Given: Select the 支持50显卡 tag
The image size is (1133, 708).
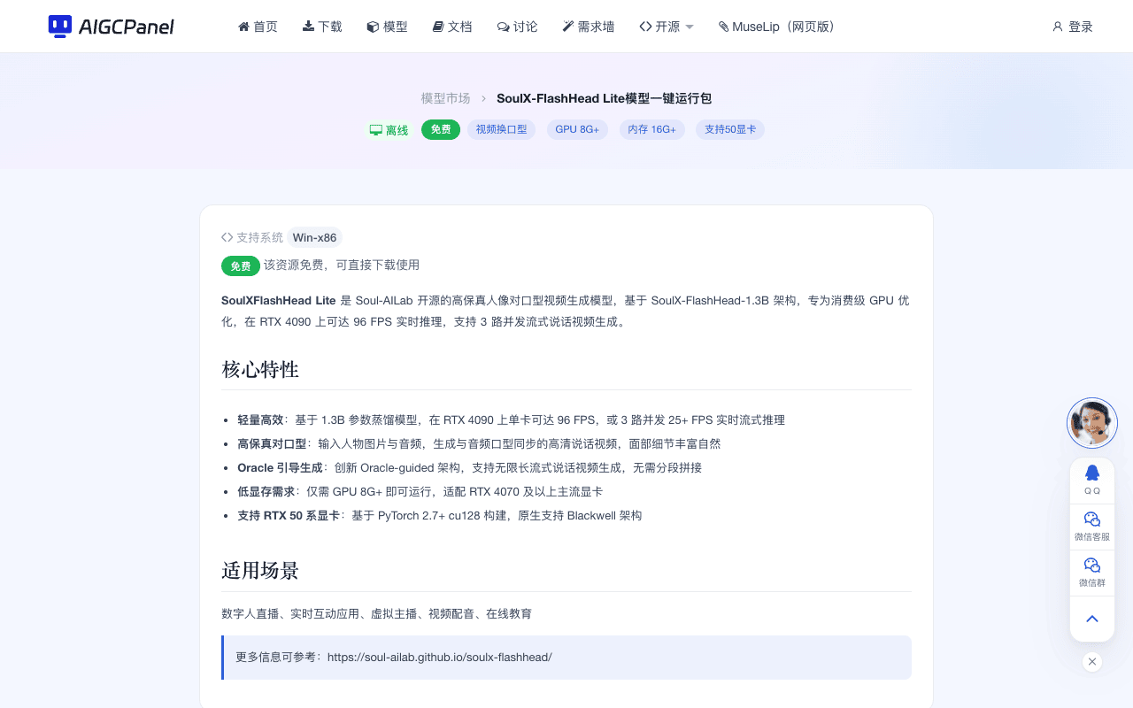Looking at the screenshot, I should click(x=730, y=130).
